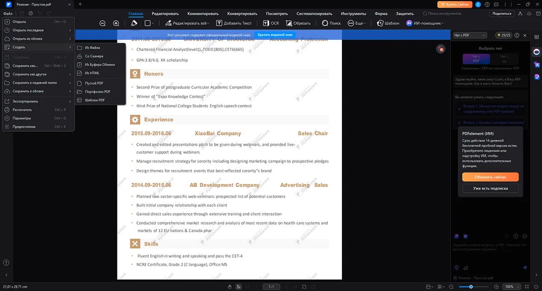Click Обновить сейчас button
This screenshot has width=542, height=291.
click(x=491, y=177)
